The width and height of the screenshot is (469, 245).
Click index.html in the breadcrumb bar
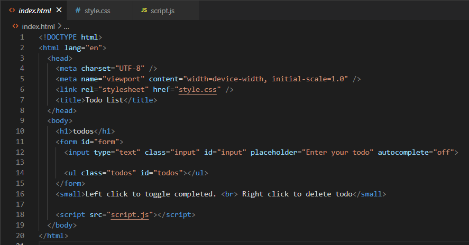tap(38, 26)
